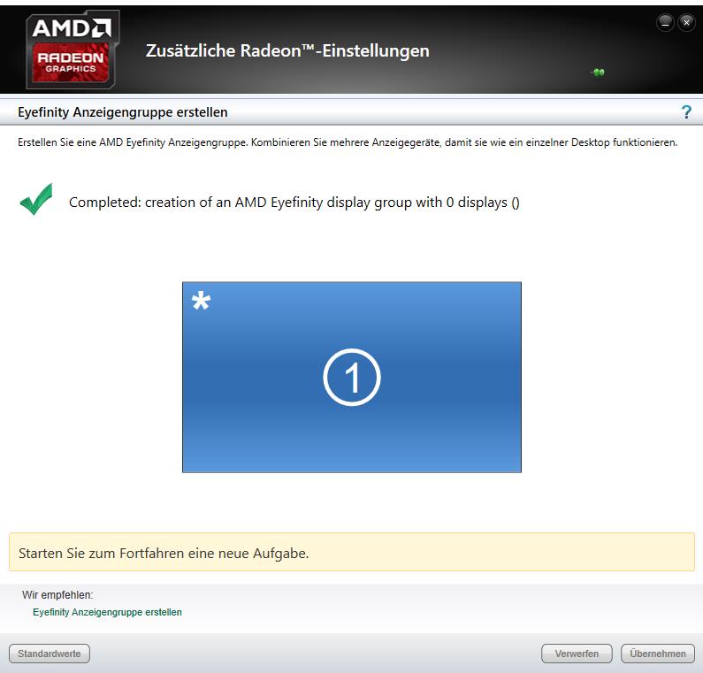Image resolution: width=703 pixels, height=673 pixels.
Task: Click the white AMD wordmark logo
Action: pos(72,28)
